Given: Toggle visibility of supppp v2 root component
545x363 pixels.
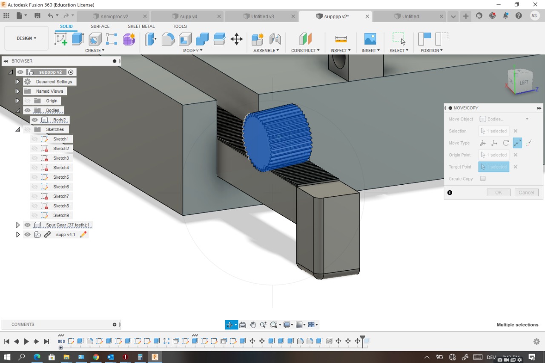Looking at the screenshot, I should pyautogui.click(x=20, y=72).
